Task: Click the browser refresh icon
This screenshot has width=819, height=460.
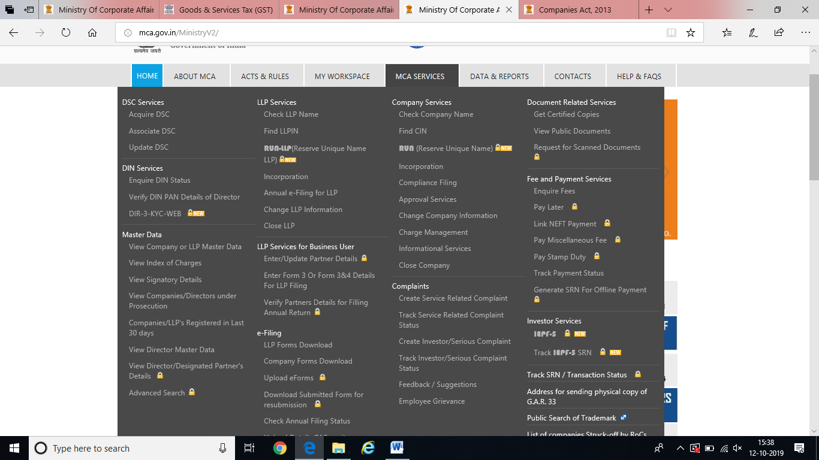Action: (x=66, y=33)
